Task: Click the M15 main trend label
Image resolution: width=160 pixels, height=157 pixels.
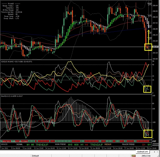Action: [70, 144]
